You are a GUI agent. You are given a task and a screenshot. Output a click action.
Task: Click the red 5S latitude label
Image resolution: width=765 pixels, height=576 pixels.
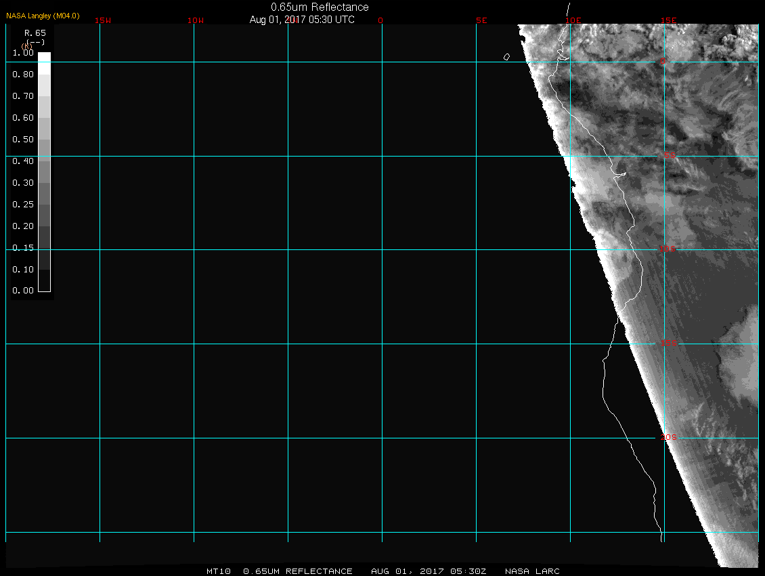[x=669, y=156]
